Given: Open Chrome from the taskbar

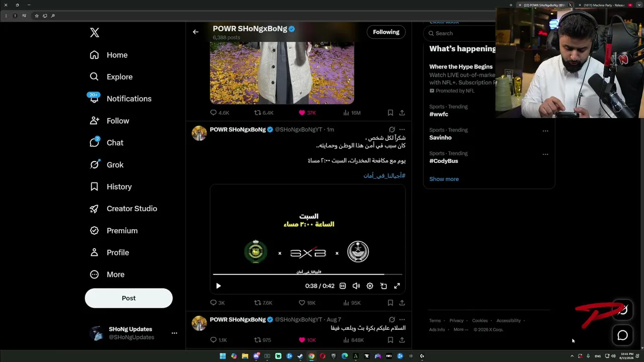Looking at the screenshot, I should 311,356.
